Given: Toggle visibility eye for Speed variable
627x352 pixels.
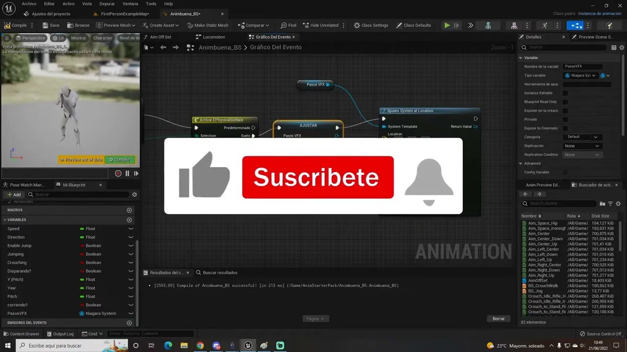Looking at the screenshot, I should coord(131,229).
